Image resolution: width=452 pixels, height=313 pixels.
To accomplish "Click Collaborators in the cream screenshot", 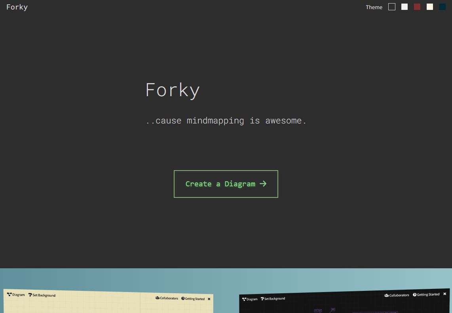I will tap(167, 298).
